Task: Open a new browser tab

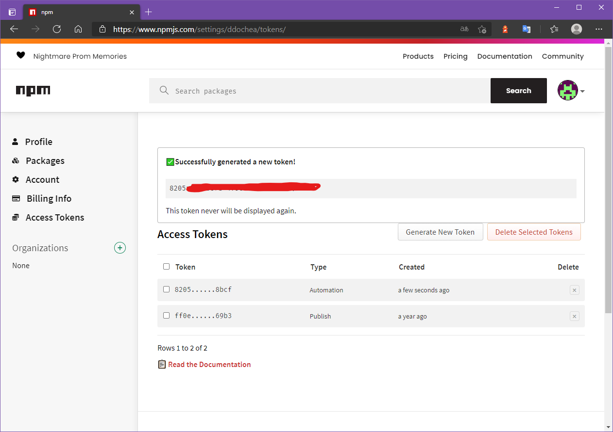Action: pyautogui.click(x=149, y=12)
